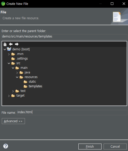
Task: Expand the target folder
Action: [x=9, y=96]
